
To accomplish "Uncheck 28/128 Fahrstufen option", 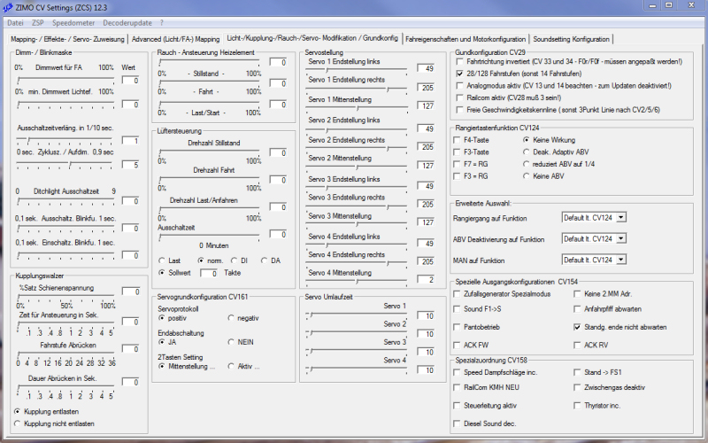I will click(459, 74).
